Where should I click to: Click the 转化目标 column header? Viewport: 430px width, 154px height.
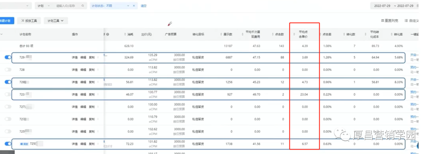coord(198,34)
